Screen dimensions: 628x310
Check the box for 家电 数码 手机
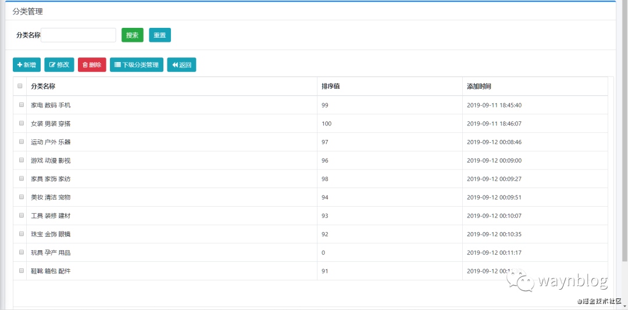click(22, 105)
